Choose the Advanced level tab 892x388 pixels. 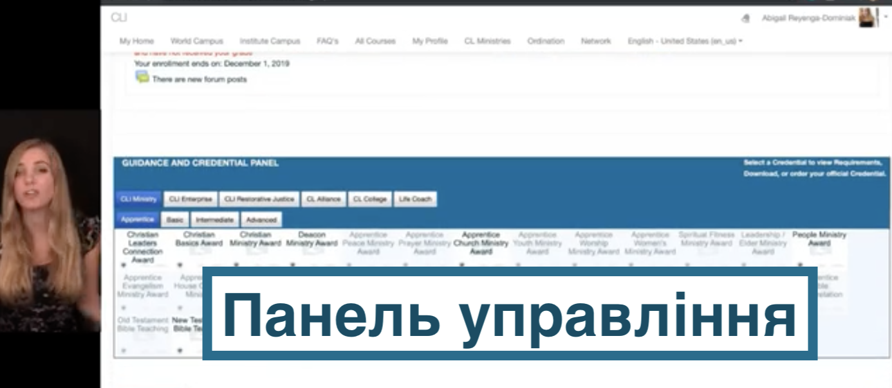pyautogui.click(x=261, y=220)
